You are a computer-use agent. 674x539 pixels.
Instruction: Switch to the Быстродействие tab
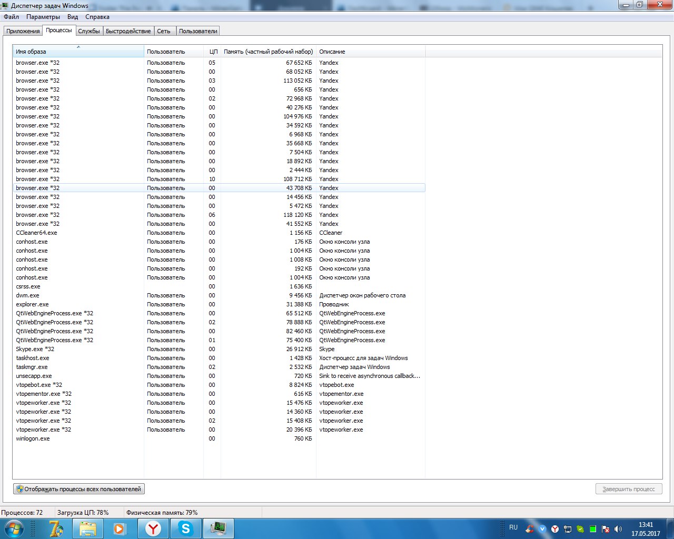[x=128, y=31]
